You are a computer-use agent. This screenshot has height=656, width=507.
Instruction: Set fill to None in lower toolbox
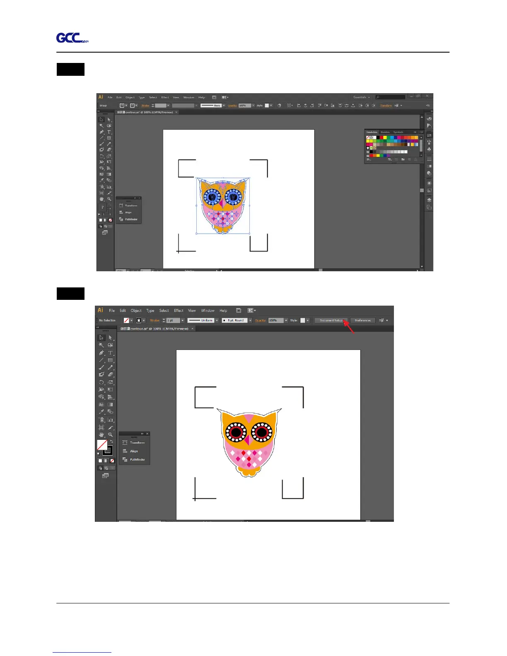[x=112, y=461]
